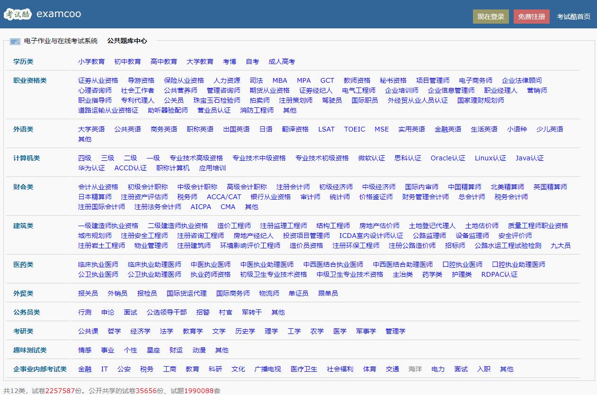
Task: Select MBA under 职业资格类
Action: pos(280,80)
